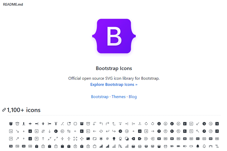Click the circular repeat arrows icon

coord(101,131)
